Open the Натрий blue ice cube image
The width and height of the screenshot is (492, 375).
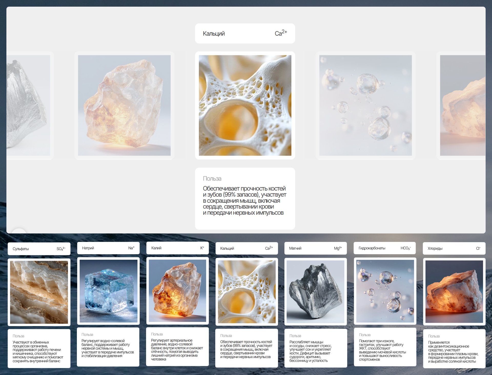coord(108,291)
